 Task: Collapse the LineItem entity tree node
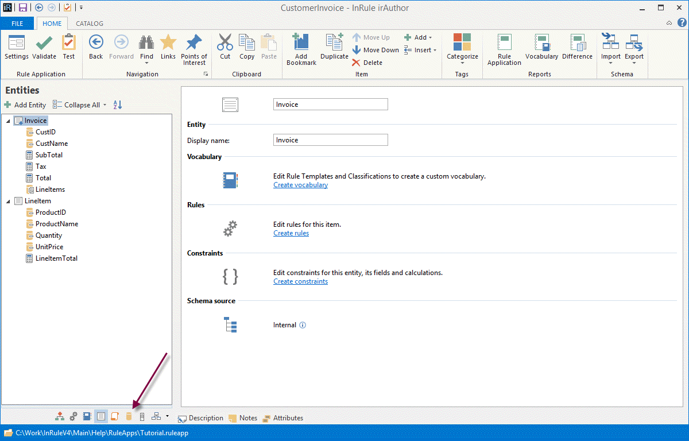(x=8, y=202)
